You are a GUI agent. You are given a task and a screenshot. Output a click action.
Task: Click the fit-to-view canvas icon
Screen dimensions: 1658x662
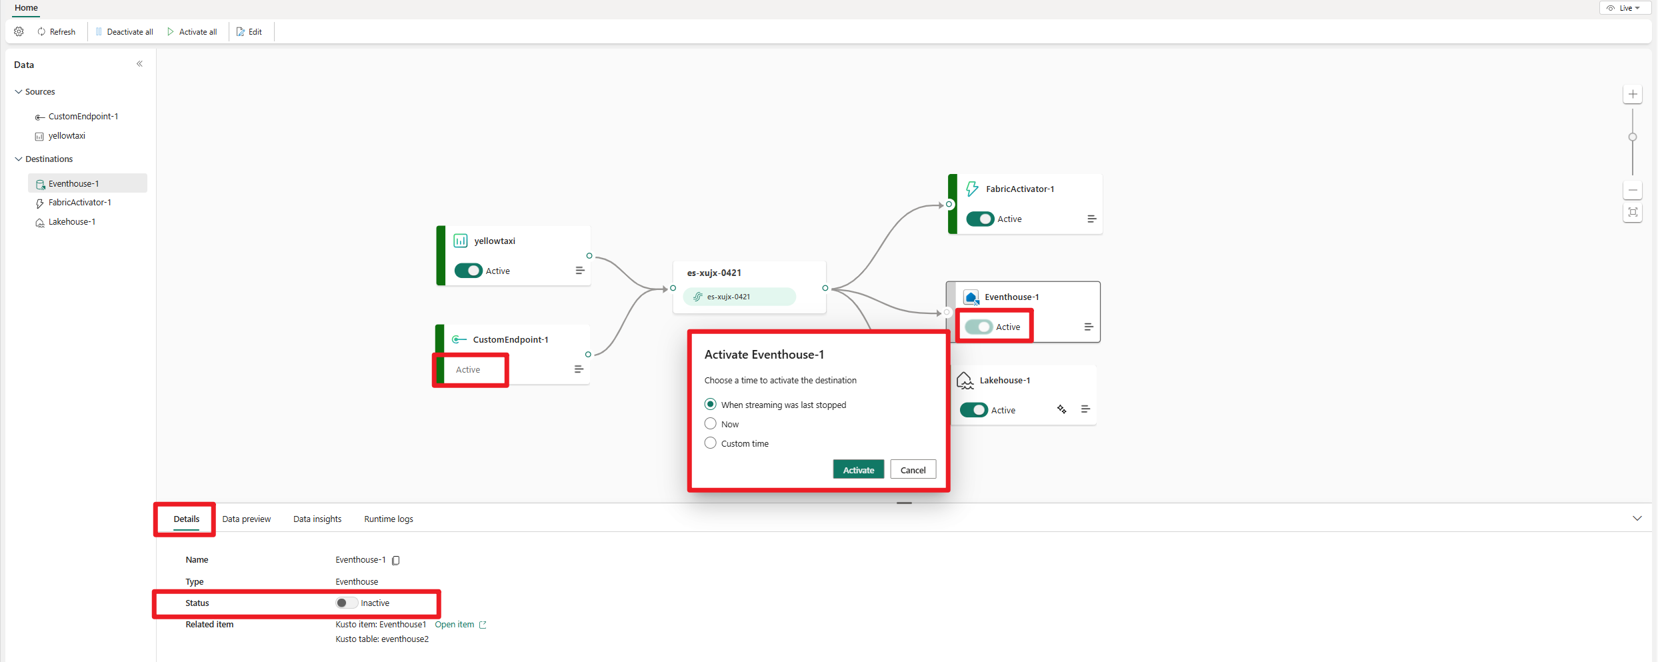pyautogui.click(x=1633, y=212)
